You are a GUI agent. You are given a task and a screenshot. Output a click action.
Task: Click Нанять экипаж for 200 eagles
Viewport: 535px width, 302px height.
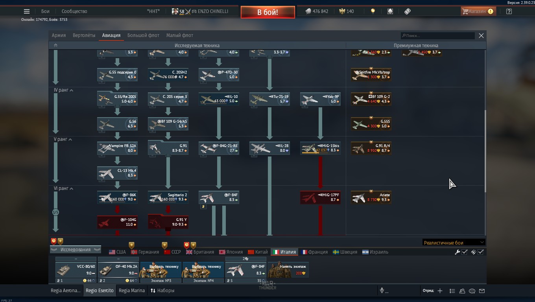[x=288, y=270]
